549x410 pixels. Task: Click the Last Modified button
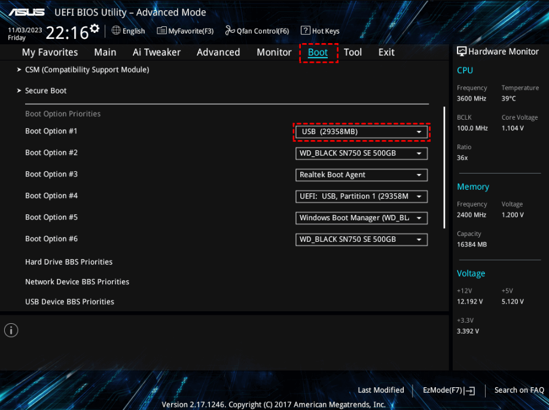click(380, 390)
